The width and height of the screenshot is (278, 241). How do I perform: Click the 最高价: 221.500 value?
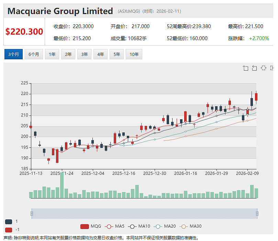pyautogui.click(x=246, y=26)
